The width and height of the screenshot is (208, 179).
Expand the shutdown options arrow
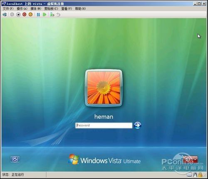(x=195, y=159)
